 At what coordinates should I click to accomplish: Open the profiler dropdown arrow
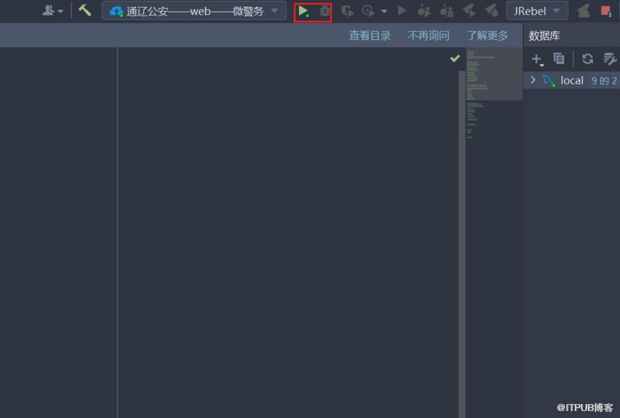tap(384, 11)
